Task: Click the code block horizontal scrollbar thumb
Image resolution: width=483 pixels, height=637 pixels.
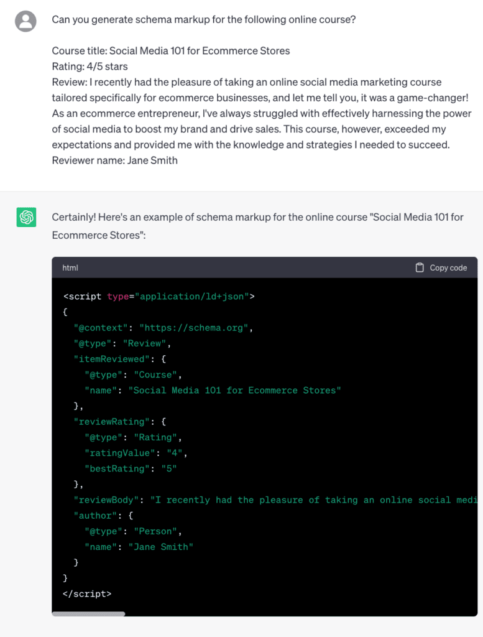Action: point(88,614)
